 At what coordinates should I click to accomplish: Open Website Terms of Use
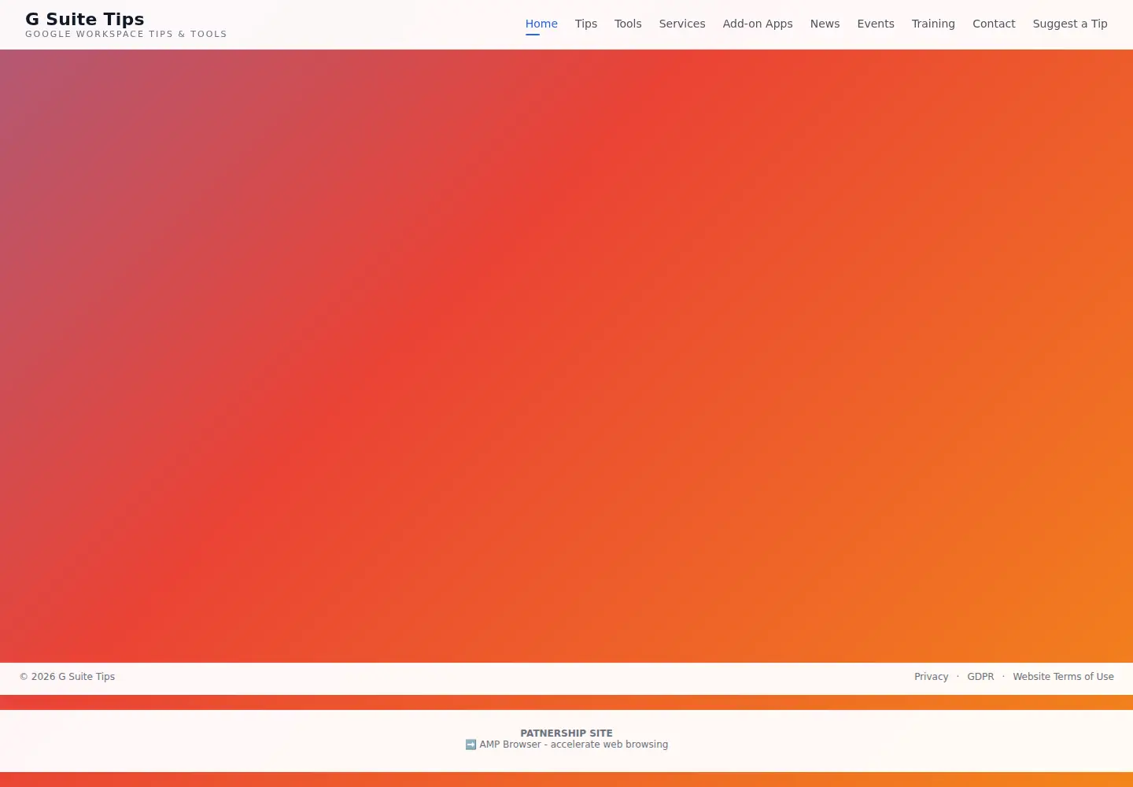pyautogui.click(x=1063, y=677)
